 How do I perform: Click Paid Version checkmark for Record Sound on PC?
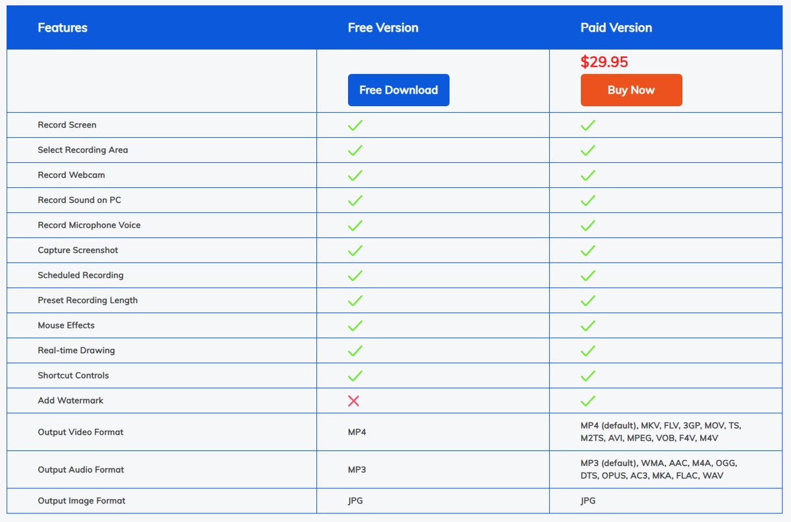588,200
